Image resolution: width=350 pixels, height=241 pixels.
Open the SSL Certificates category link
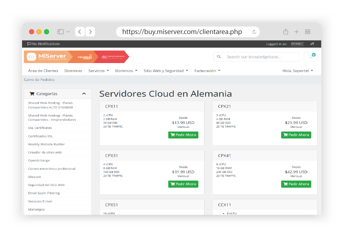(x=40, y=128)
